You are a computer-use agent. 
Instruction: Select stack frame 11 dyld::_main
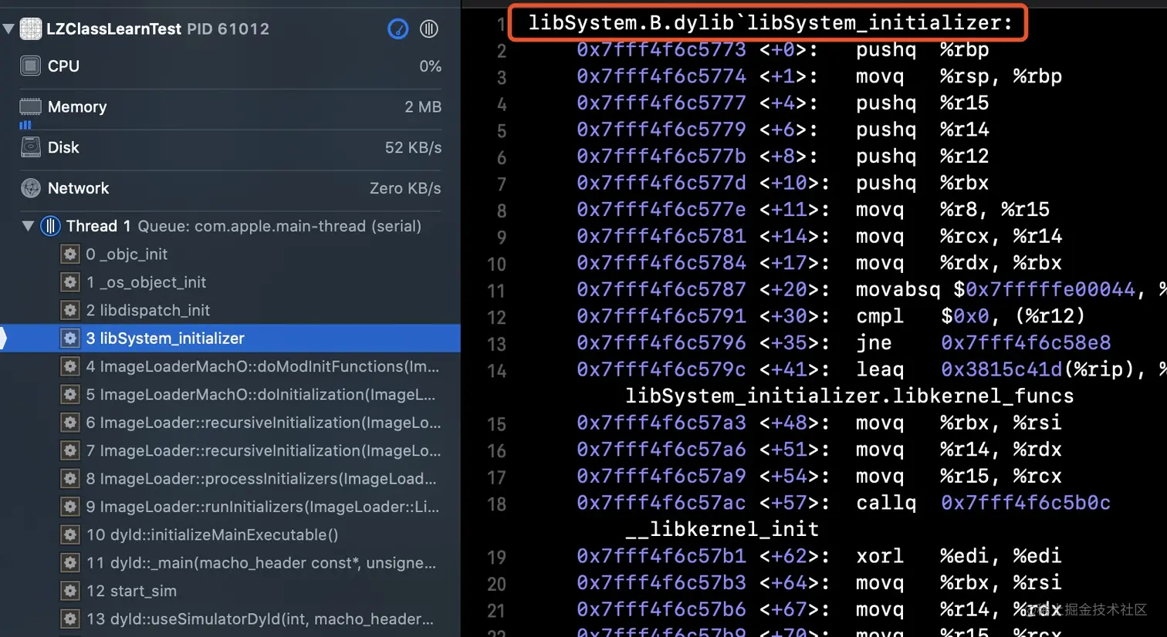230,563
